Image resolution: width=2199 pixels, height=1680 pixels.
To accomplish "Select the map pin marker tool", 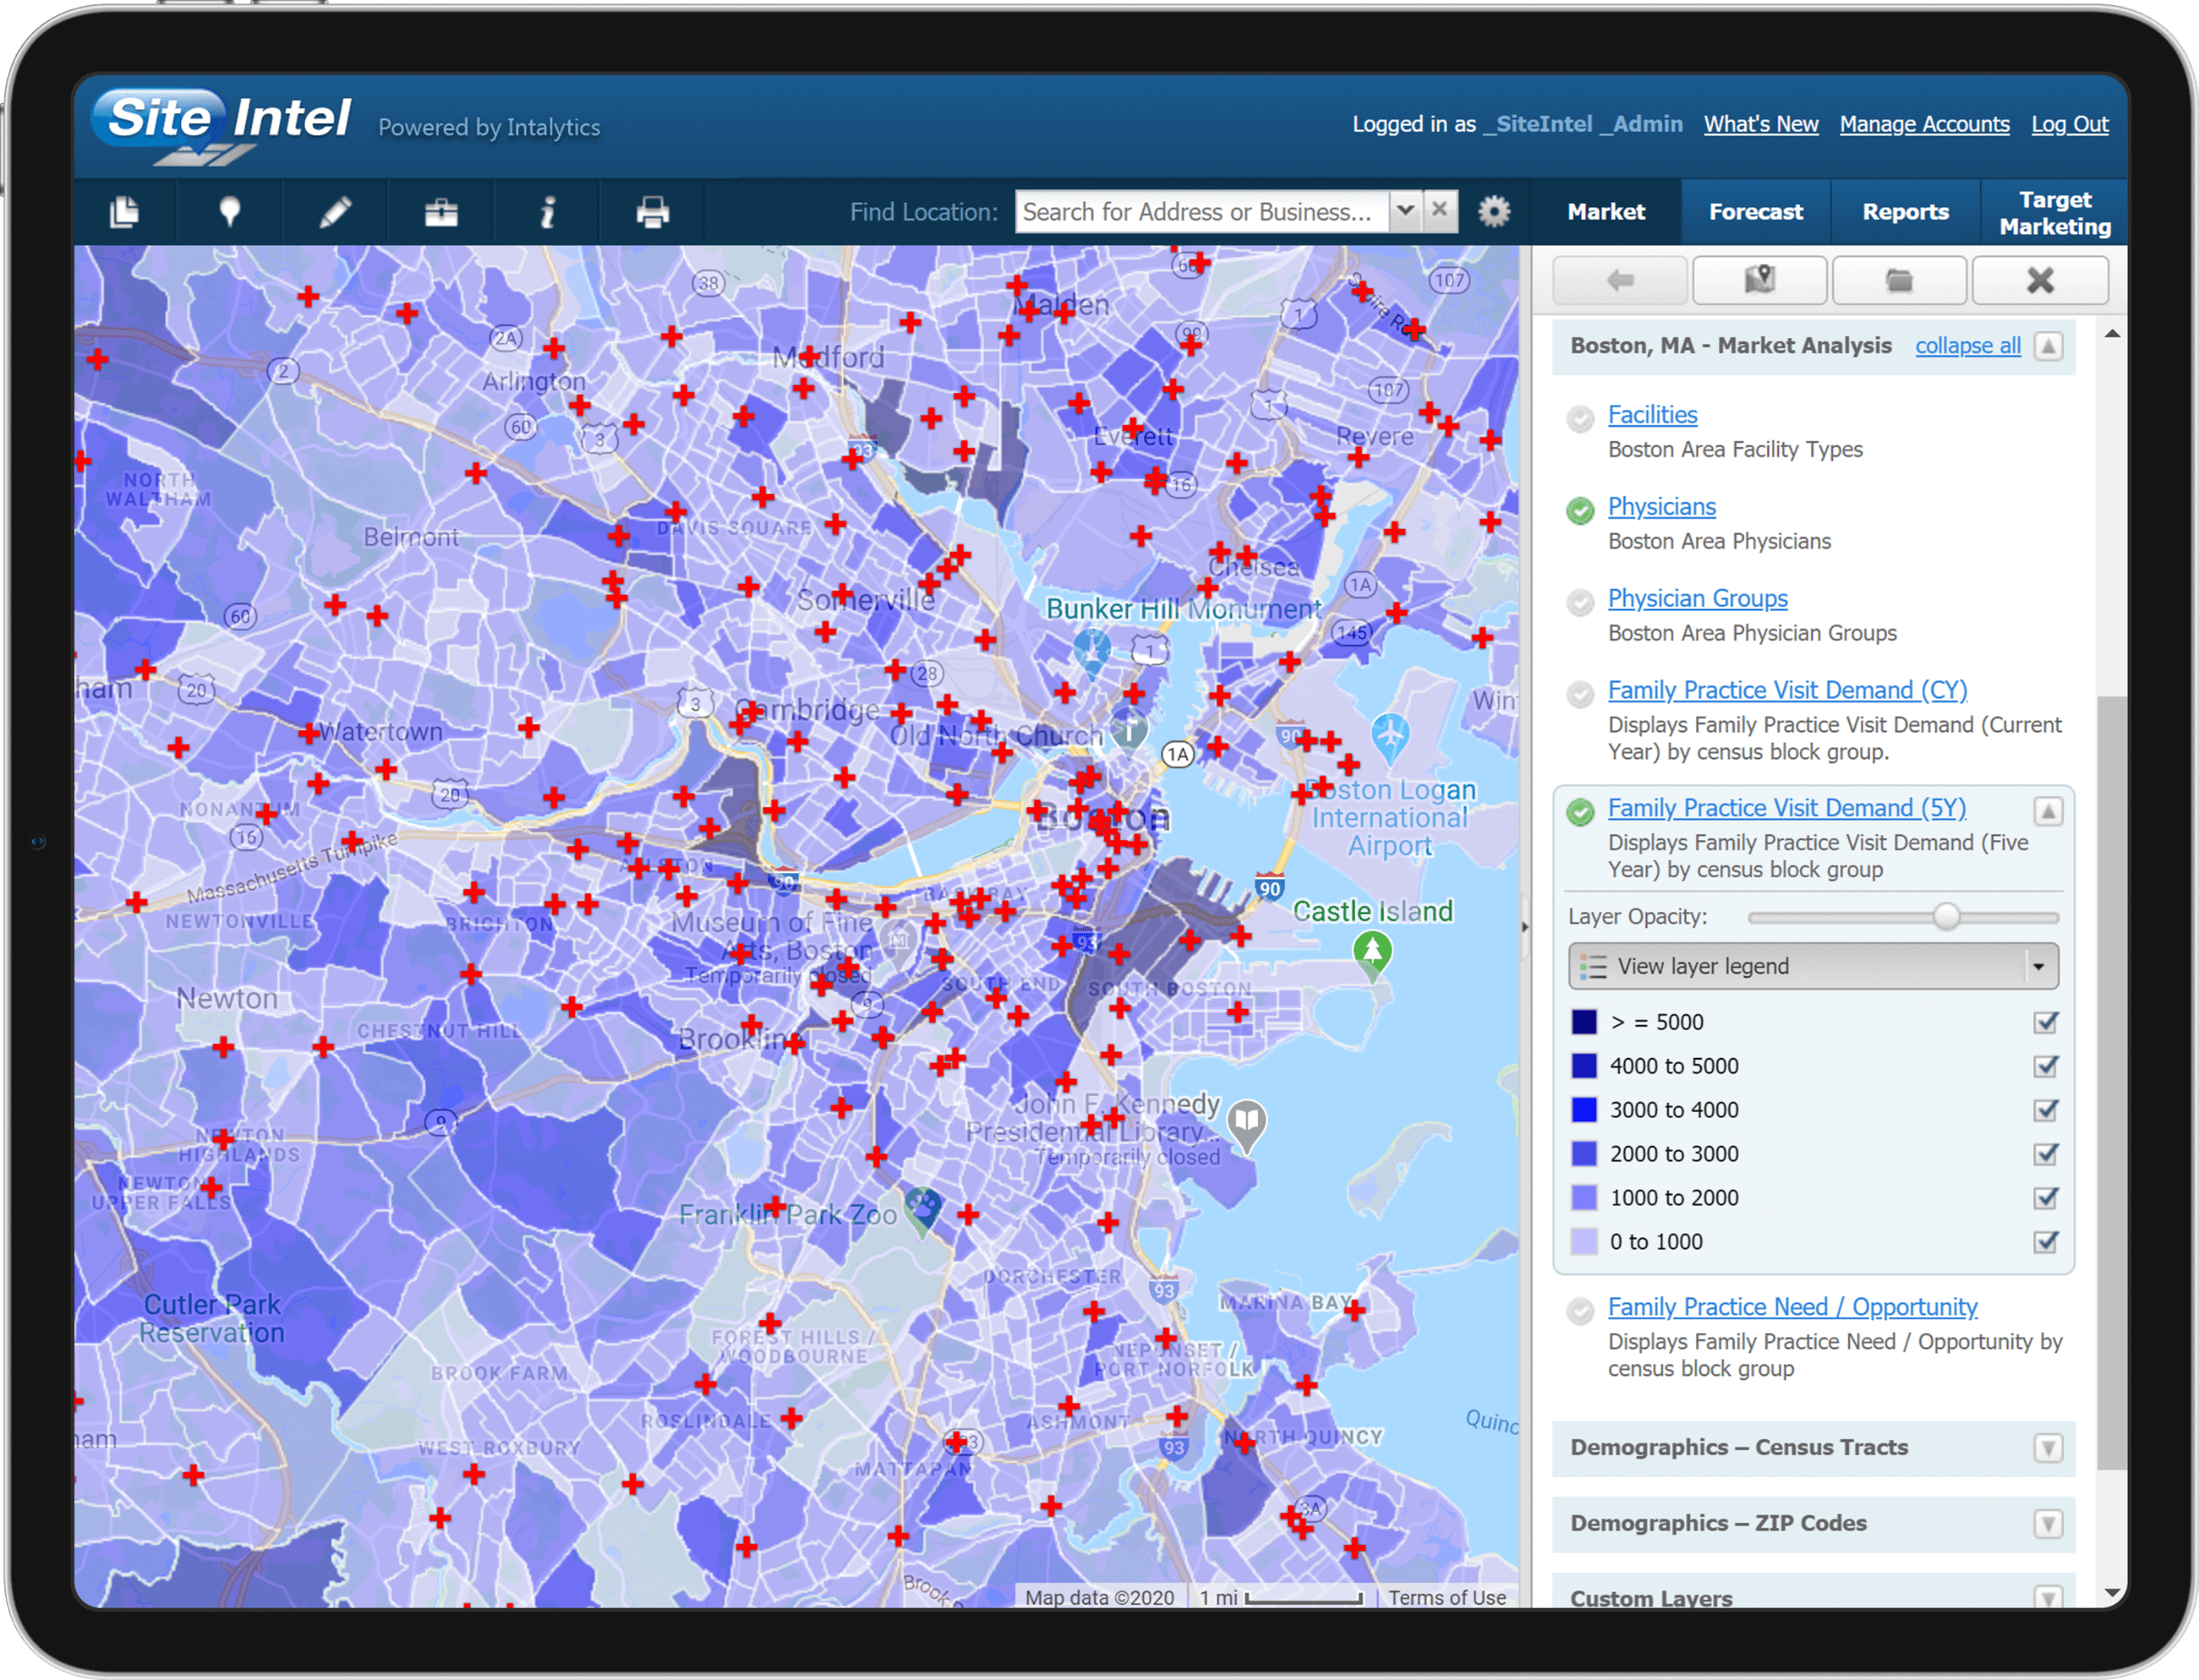I will [x=230, y=212].
